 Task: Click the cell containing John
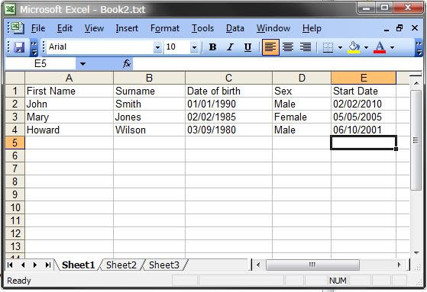70,104
